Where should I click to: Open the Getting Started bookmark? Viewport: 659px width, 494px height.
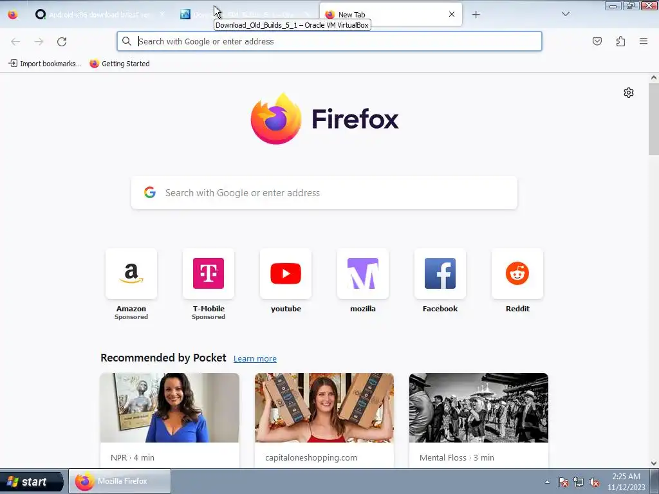click(120, 64)
